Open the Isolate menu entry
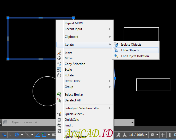 tap(84, 45)
